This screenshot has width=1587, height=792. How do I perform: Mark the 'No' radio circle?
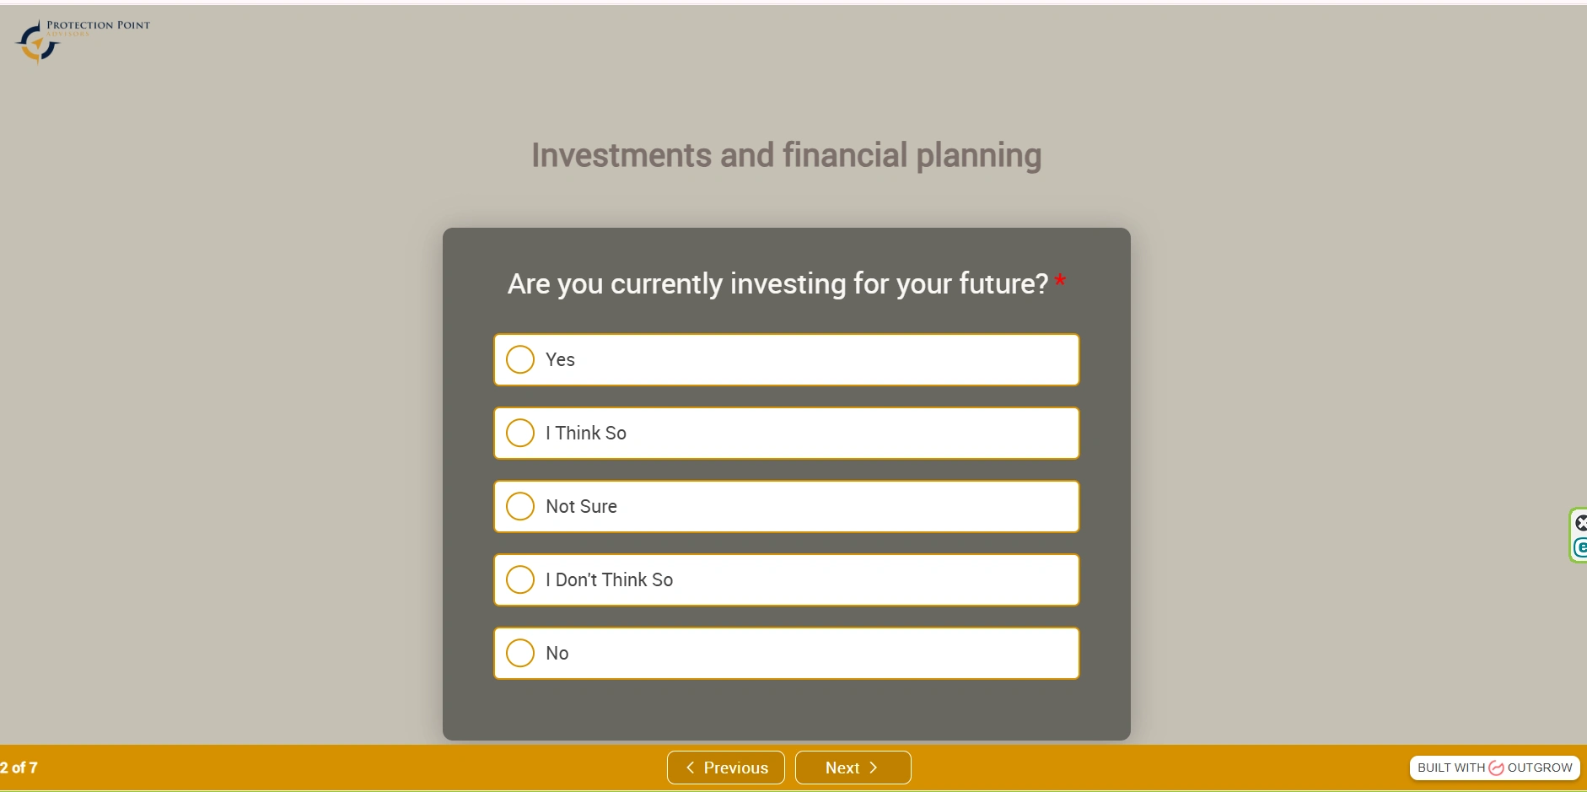520,653
